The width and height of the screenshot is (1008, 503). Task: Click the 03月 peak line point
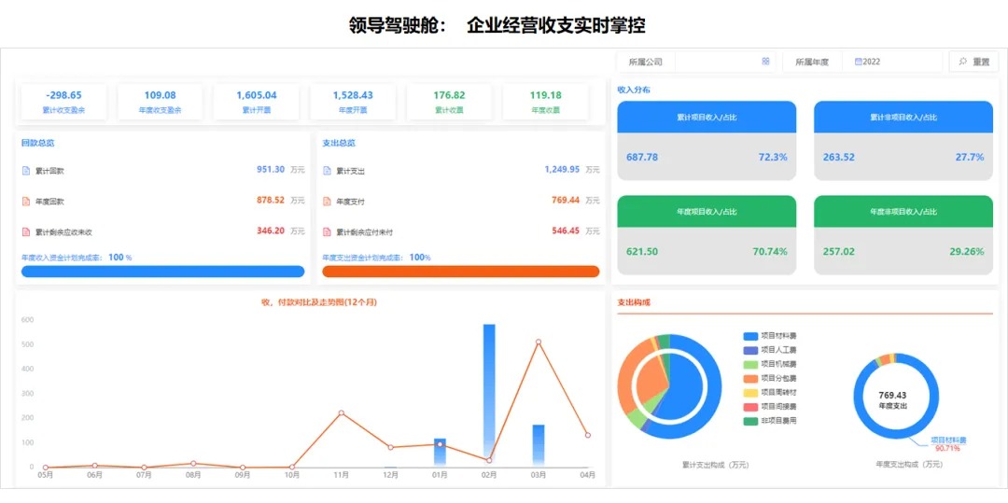(539, 342)
